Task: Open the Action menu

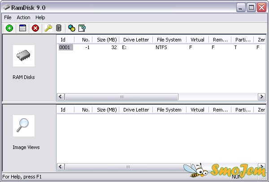Action: [23, 17]
